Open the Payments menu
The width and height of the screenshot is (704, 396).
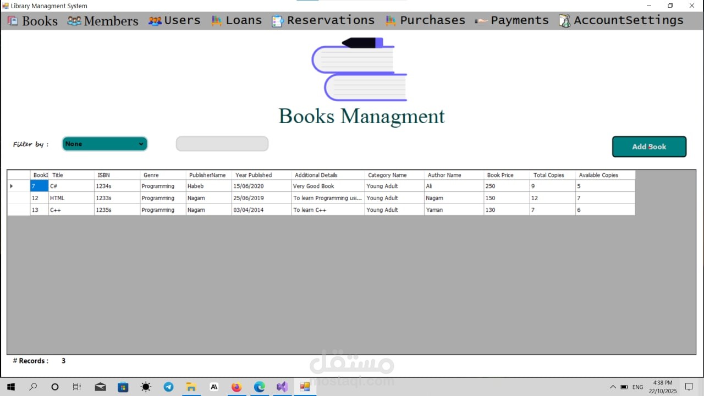pos(512,21)
